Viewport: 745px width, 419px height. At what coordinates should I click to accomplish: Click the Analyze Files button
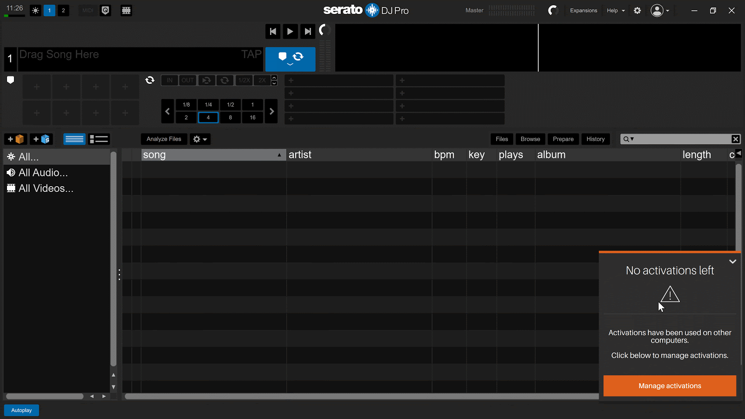[x=163, y=139]
